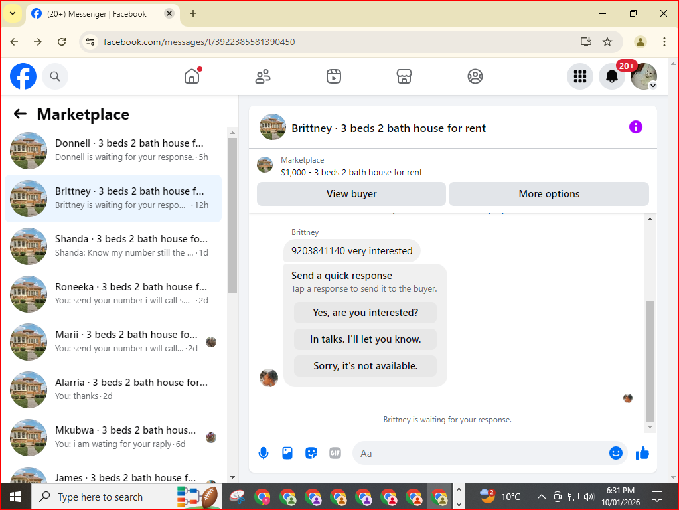Open the Windows Start menu
The image size is (679, 510).
(15, 497)
